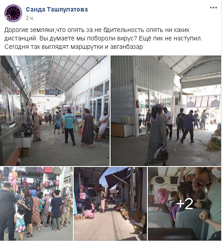Open the three-dot post options menu
The image size is (222, 242).
tap(214, 8)
